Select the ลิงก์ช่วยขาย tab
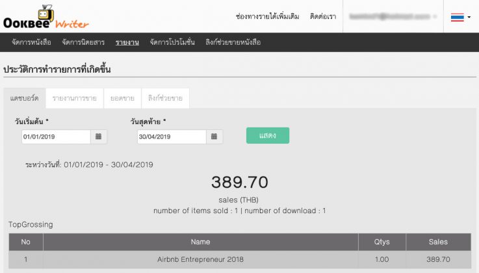The width and height of the screenshot is (479, 273). [165, 98]
